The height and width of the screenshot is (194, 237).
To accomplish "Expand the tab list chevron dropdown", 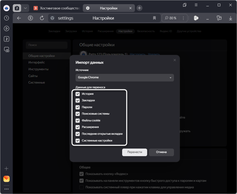I will coord(25,8).
